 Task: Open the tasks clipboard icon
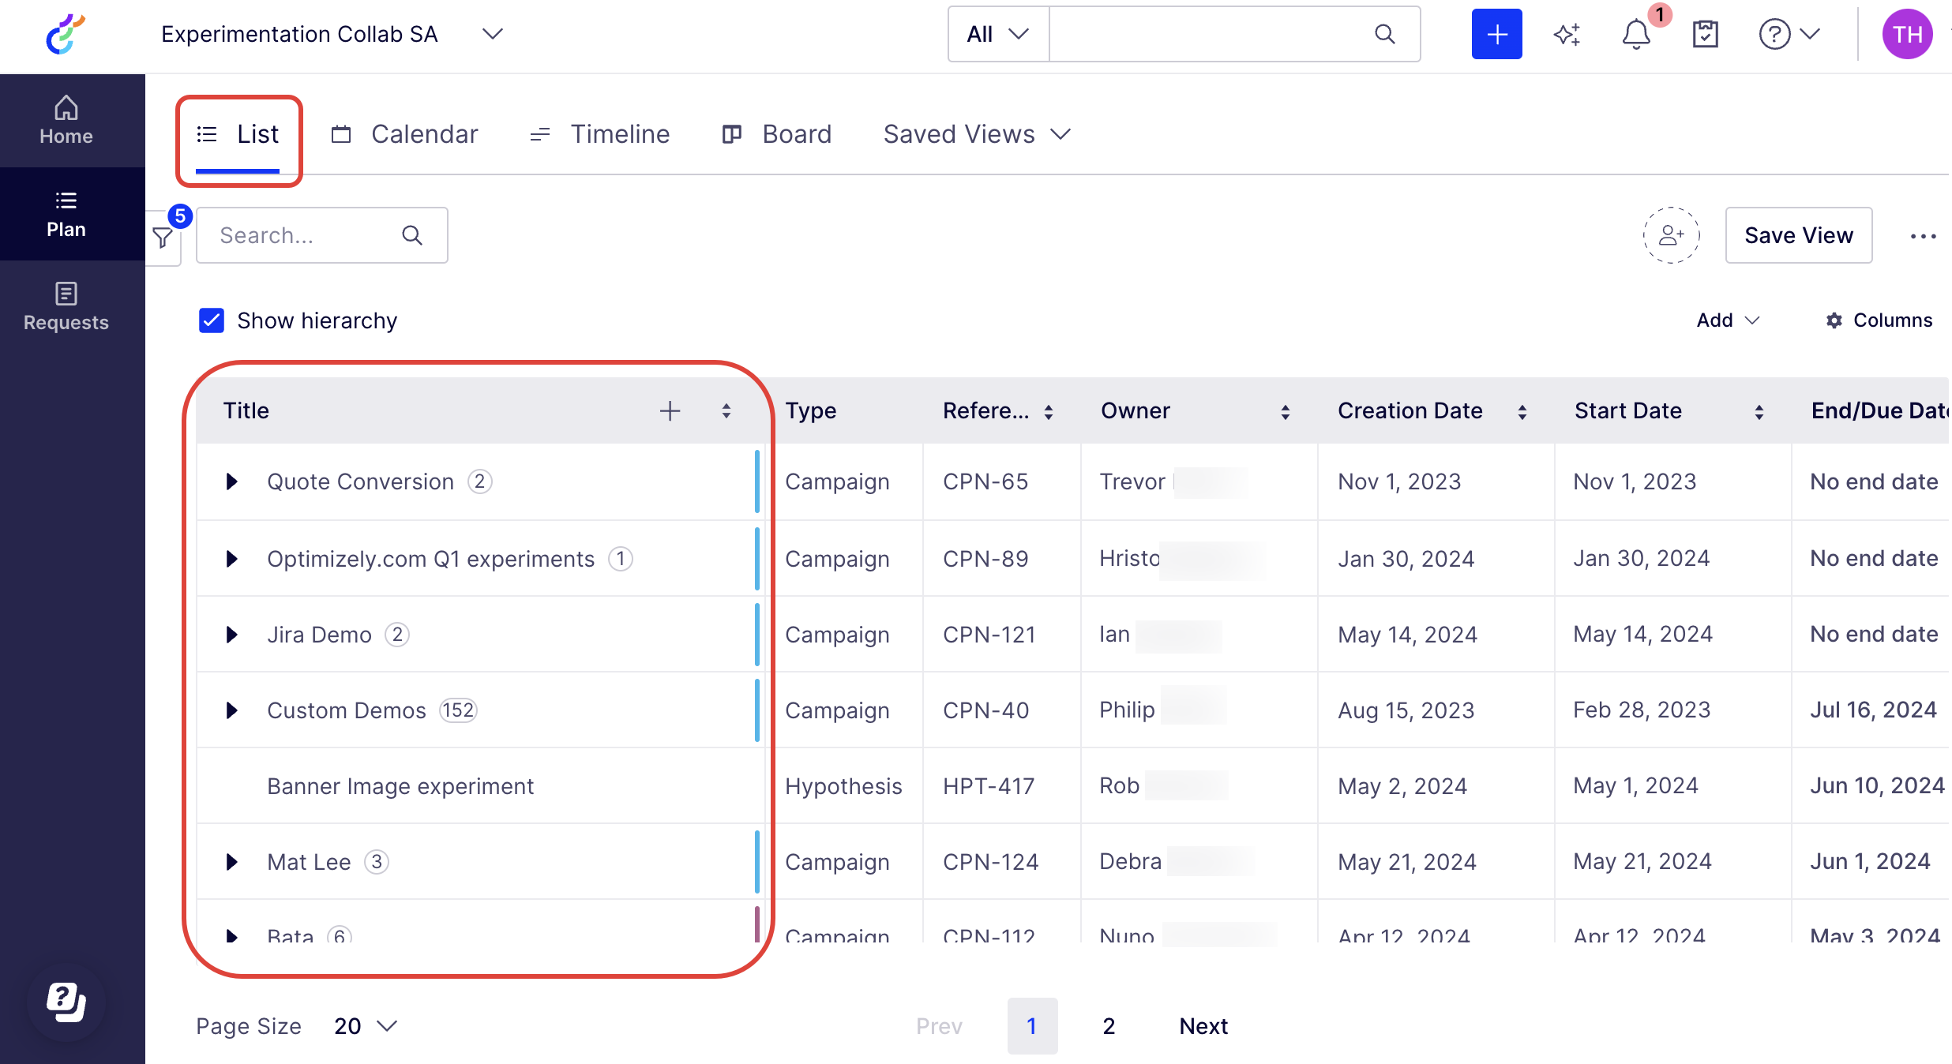(1706, 34)
